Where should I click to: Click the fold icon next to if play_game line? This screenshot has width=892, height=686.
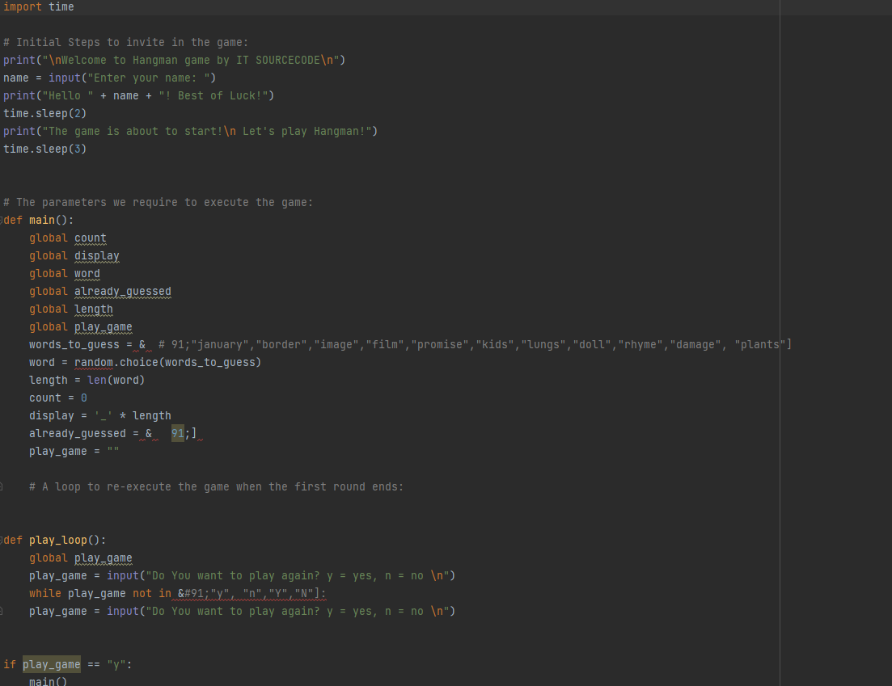point(2,664)
